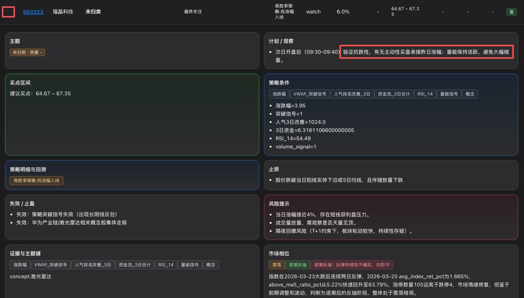Click 涨跌幅 tag under 策略条件
The height and width of the screenshot is (298, 524).
[x=279, y=94]
